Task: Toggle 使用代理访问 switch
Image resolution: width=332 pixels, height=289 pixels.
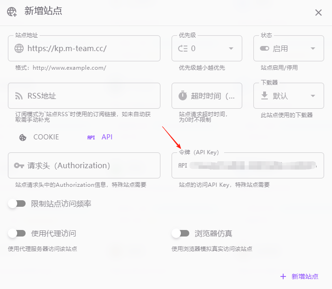Action: click(x=17, y=233)
